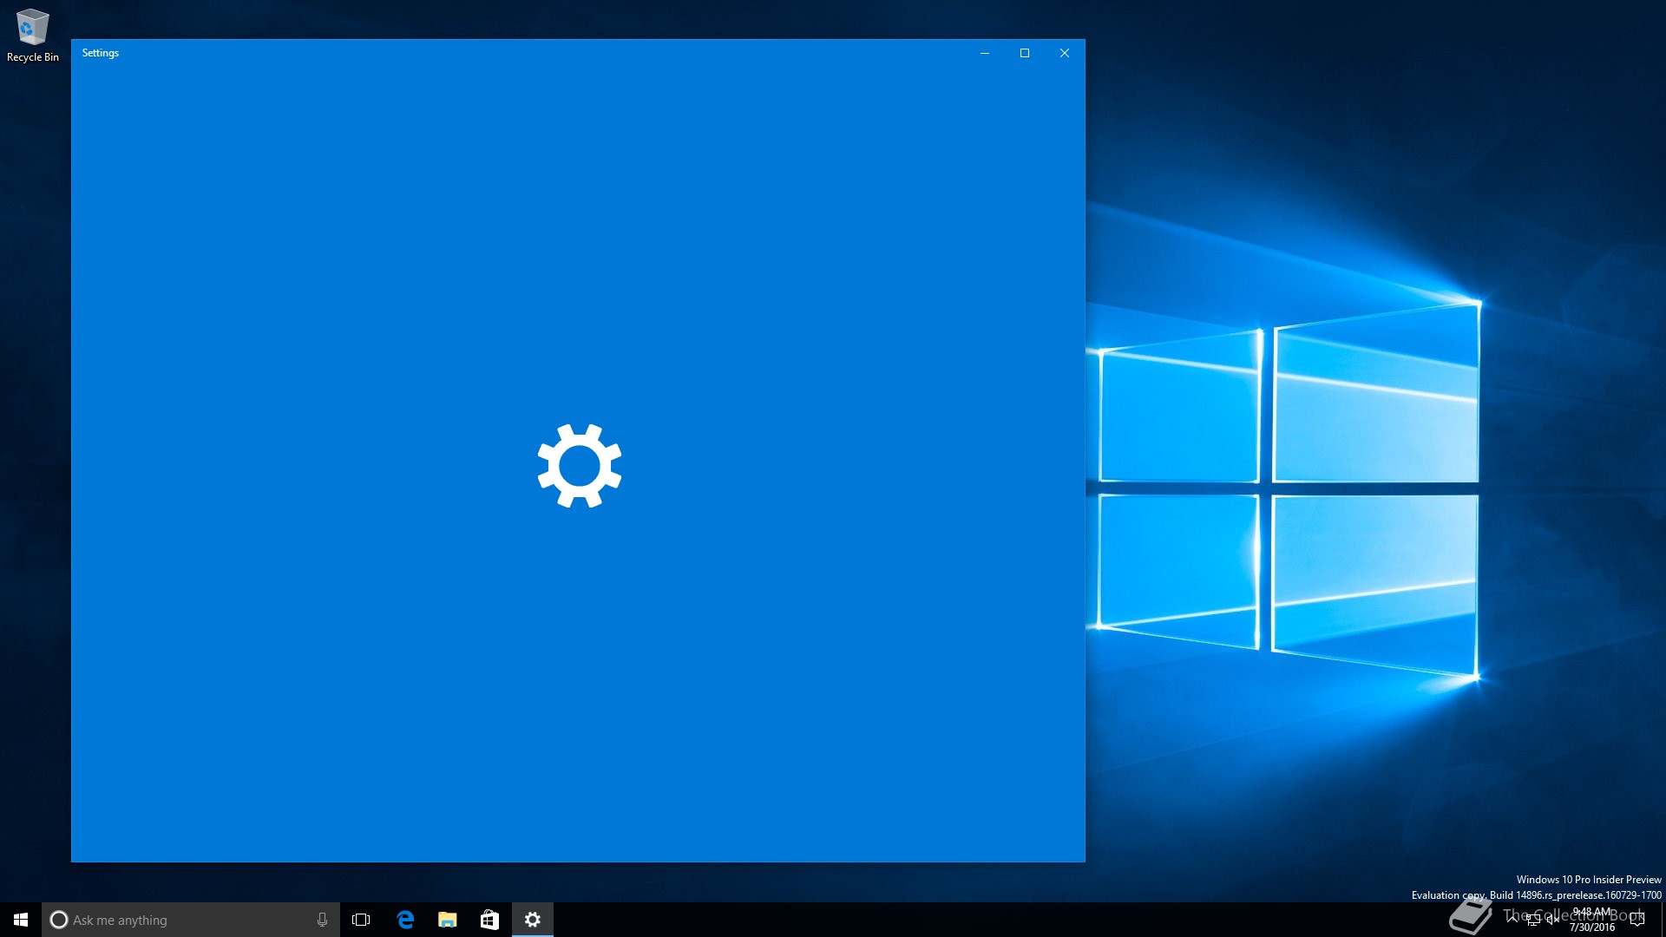Close the Settings window

pos(1065,53)
